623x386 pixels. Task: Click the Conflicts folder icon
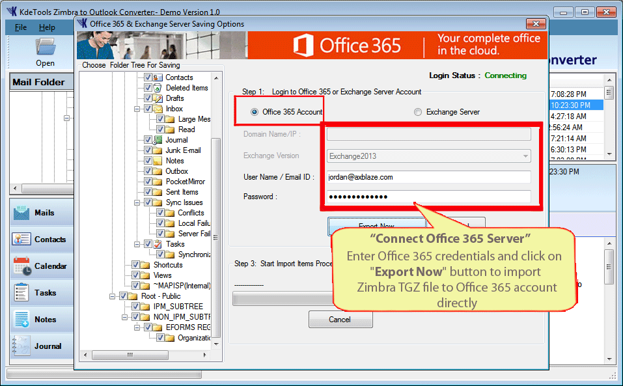click(x=170, y=213)
